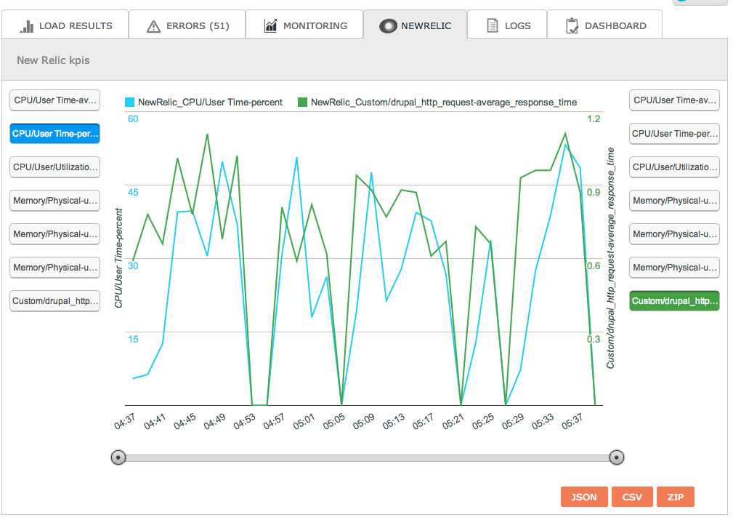Open the LOAD RESULTS tab
The image size is (733, 520).
(x=65, y=24)
